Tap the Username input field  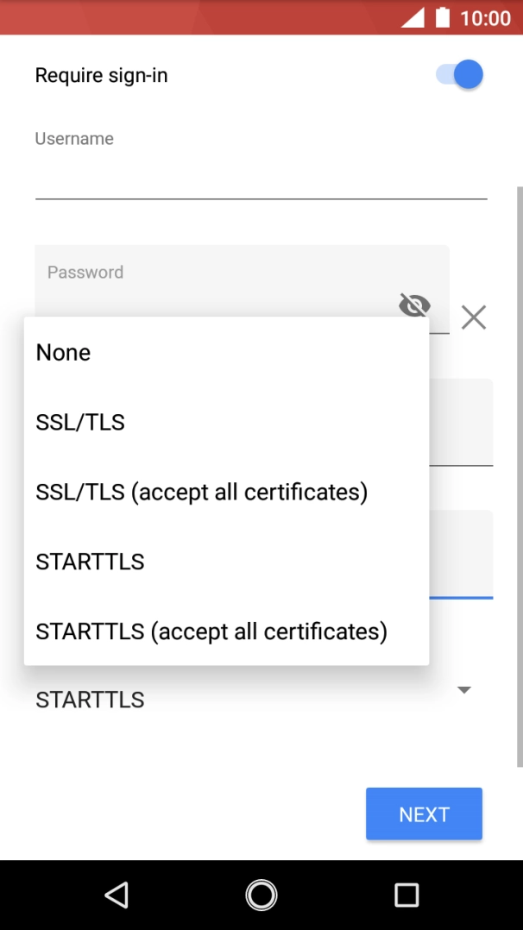261,177
